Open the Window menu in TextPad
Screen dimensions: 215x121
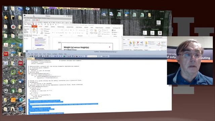click(x=60, y=54)
